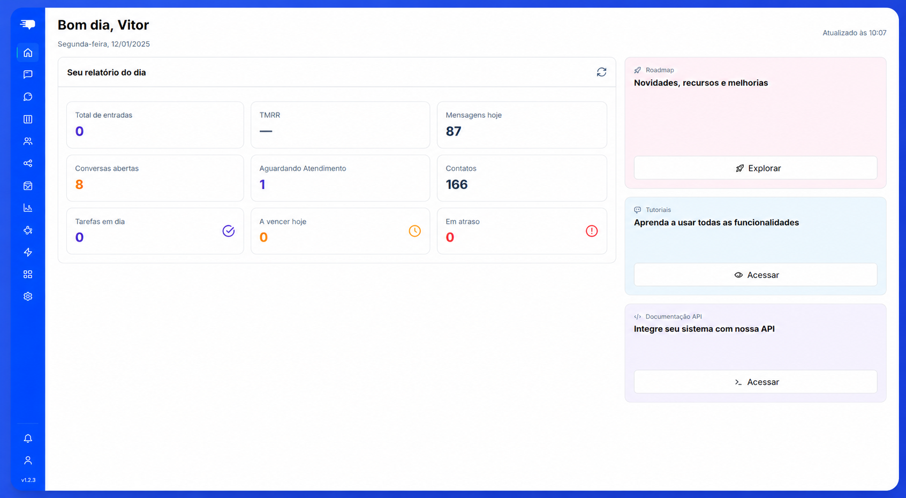
Task: Click the clock icon in A vencer hoje
Action: [x=415, y=231]
